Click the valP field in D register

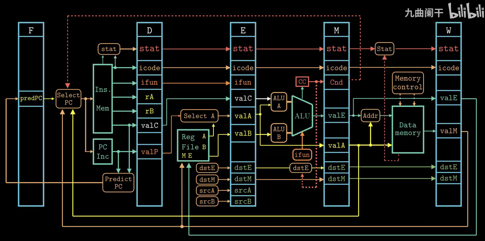(149, 152)
